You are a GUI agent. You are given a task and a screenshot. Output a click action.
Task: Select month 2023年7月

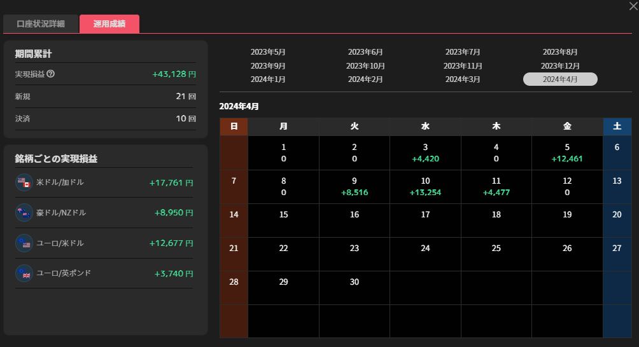click(x=463, y=52)
